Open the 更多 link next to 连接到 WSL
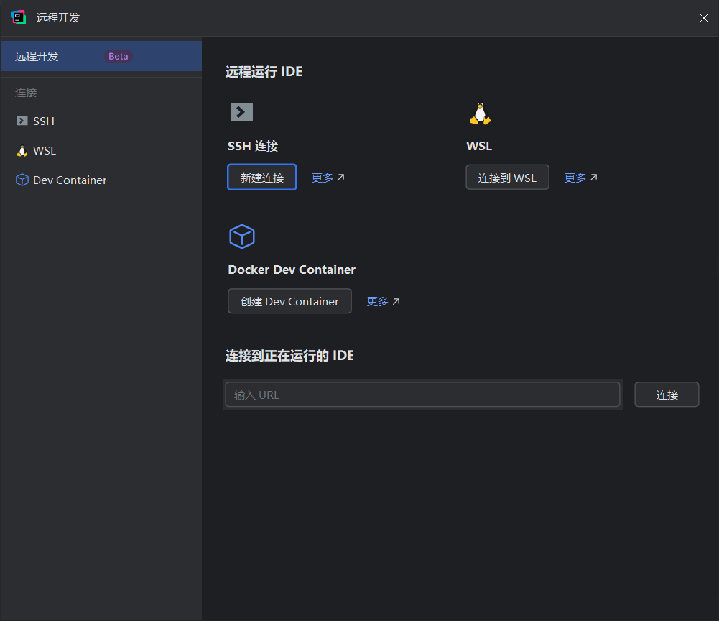The image size is (719, 621). (x=580, y=178)
